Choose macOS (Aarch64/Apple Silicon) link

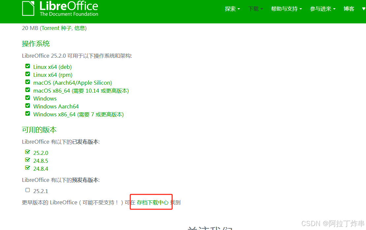click(x=73, y=83)
